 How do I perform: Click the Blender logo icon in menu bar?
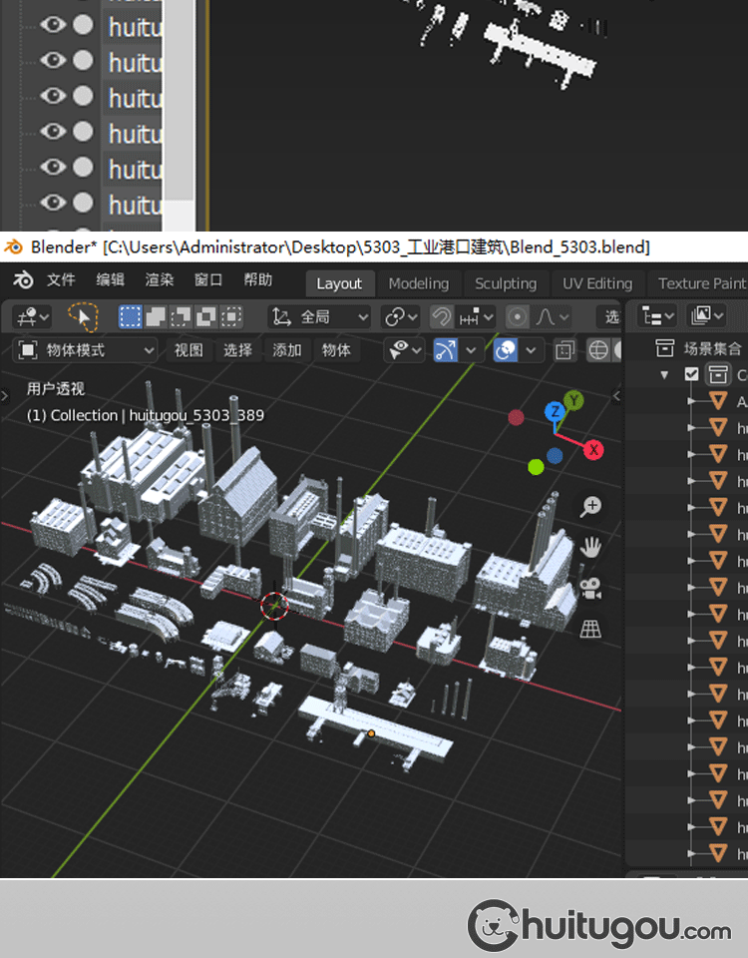pos(23,280)
